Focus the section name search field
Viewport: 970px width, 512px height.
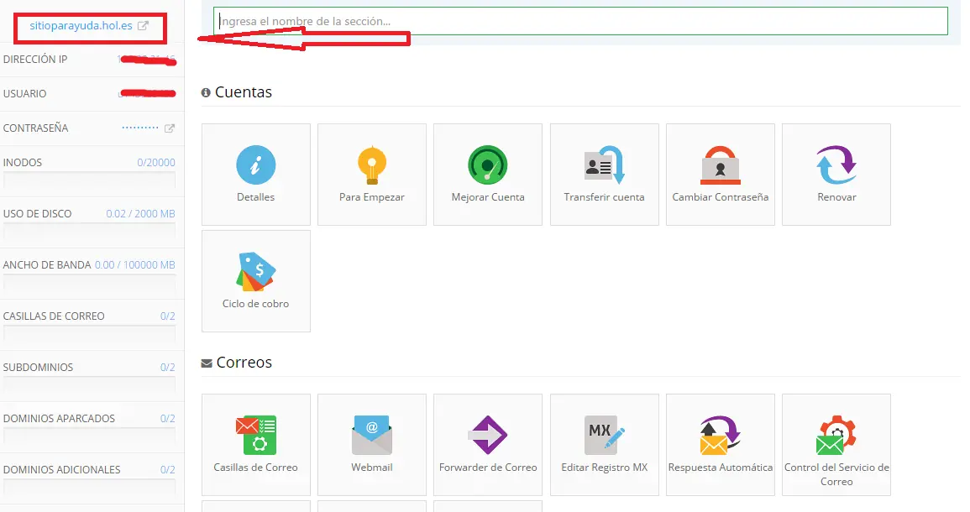[580, 21]
